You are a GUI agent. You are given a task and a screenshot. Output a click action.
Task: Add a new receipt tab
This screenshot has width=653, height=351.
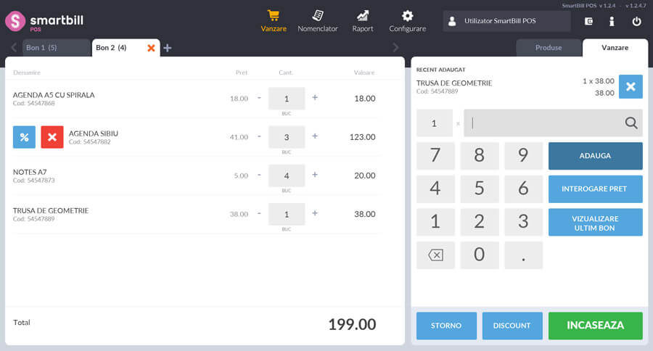point(168,48)
